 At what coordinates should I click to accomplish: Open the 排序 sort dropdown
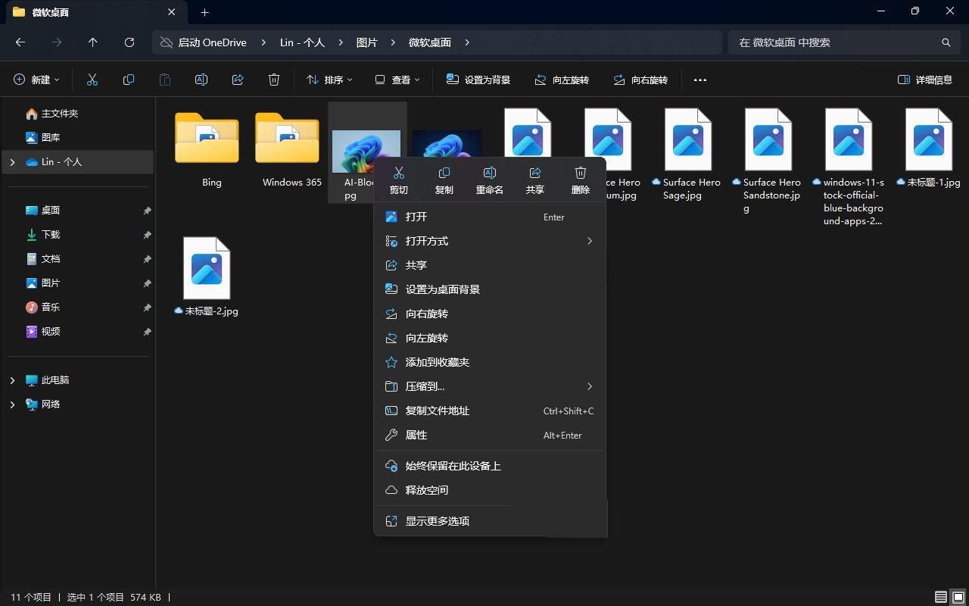pos(329,80)
